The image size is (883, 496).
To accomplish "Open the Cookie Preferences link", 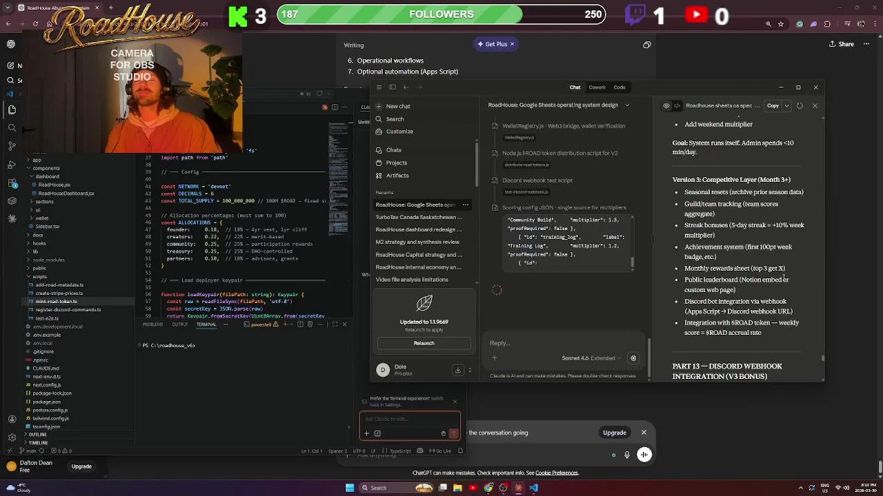I will (557, 473).
